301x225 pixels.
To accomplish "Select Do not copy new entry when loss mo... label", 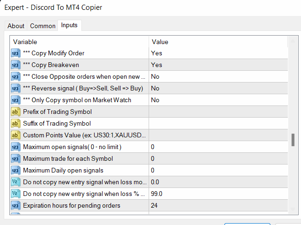I will [85, 182].
